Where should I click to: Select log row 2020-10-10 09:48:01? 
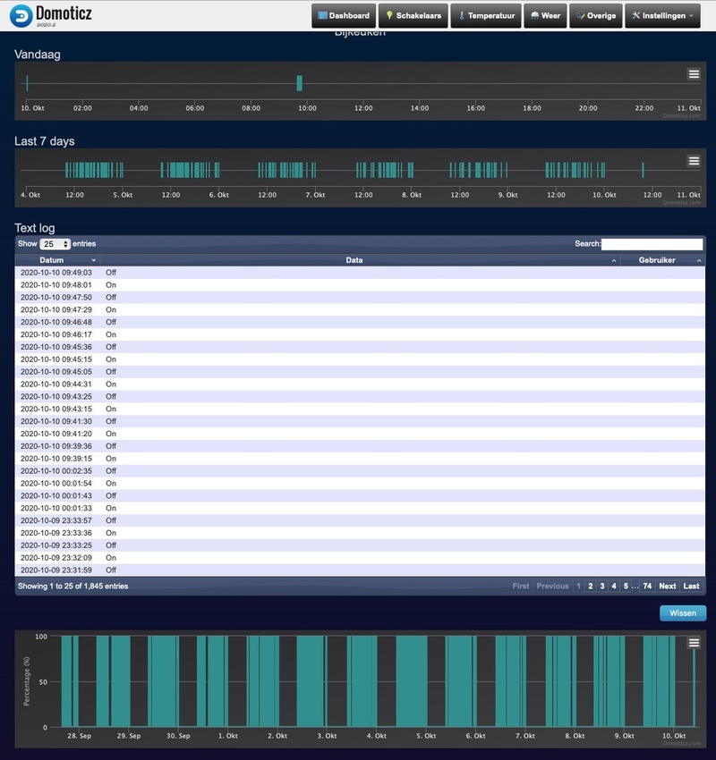pos(360,285)
